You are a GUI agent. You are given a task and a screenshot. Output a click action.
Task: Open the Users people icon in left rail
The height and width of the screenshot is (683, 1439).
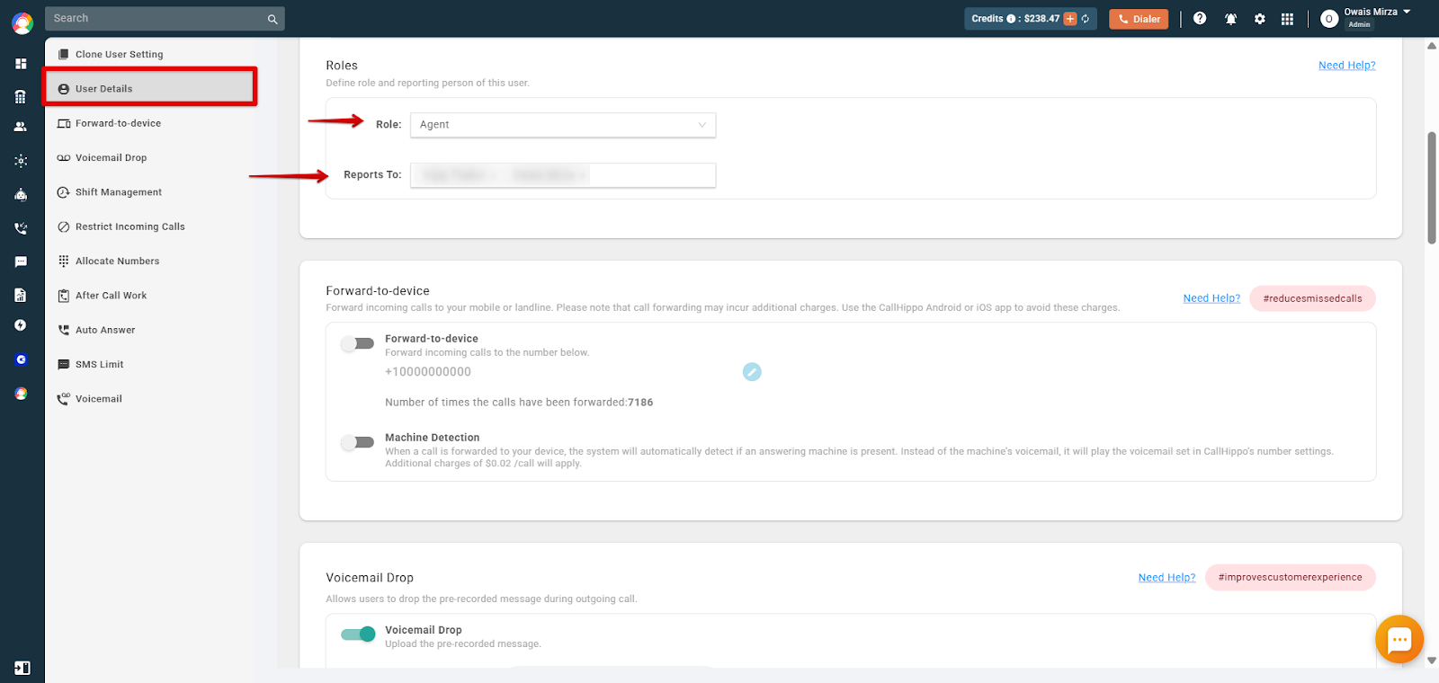pos(21,128)
